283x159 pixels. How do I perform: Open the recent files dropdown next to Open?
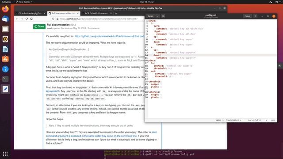pos(158,16)
